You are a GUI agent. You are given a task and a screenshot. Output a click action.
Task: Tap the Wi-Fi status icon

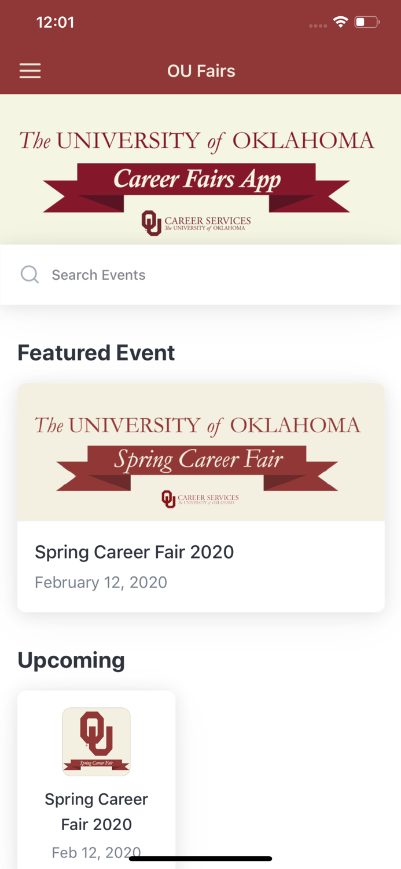click(x=340, y=21)
